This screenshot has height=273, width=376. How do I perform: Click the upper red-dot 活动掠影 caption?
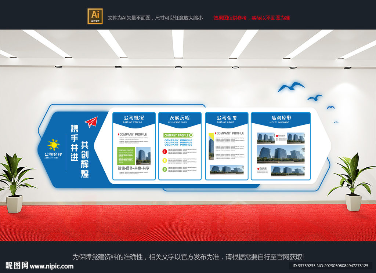(281, 136)
